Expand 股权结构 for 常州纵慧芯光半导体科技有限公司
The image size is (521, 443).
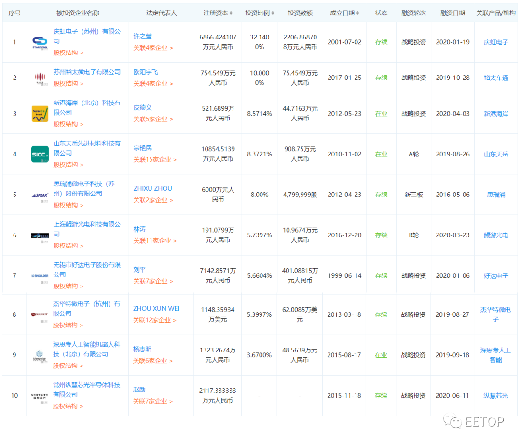[68, 406]
